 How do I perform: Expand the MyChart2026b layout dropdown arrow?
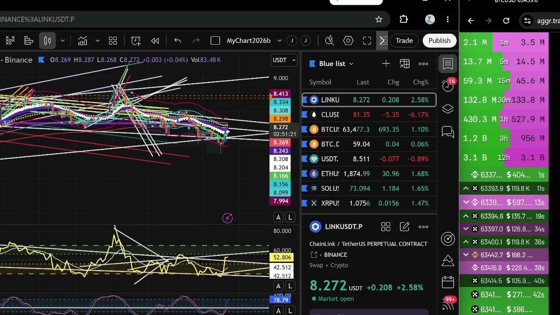[279, 41]
